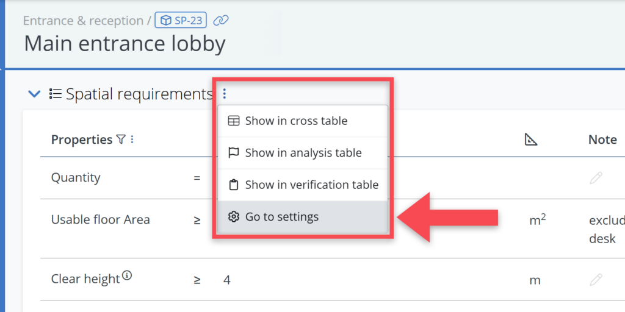
Task: Click the info icon beside Clear height
Action: click(x=127, y=275)
